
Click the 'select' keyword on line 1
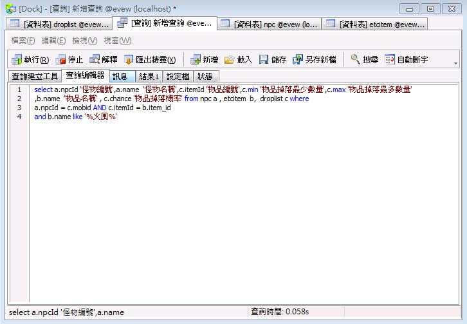tap(43, 90)
